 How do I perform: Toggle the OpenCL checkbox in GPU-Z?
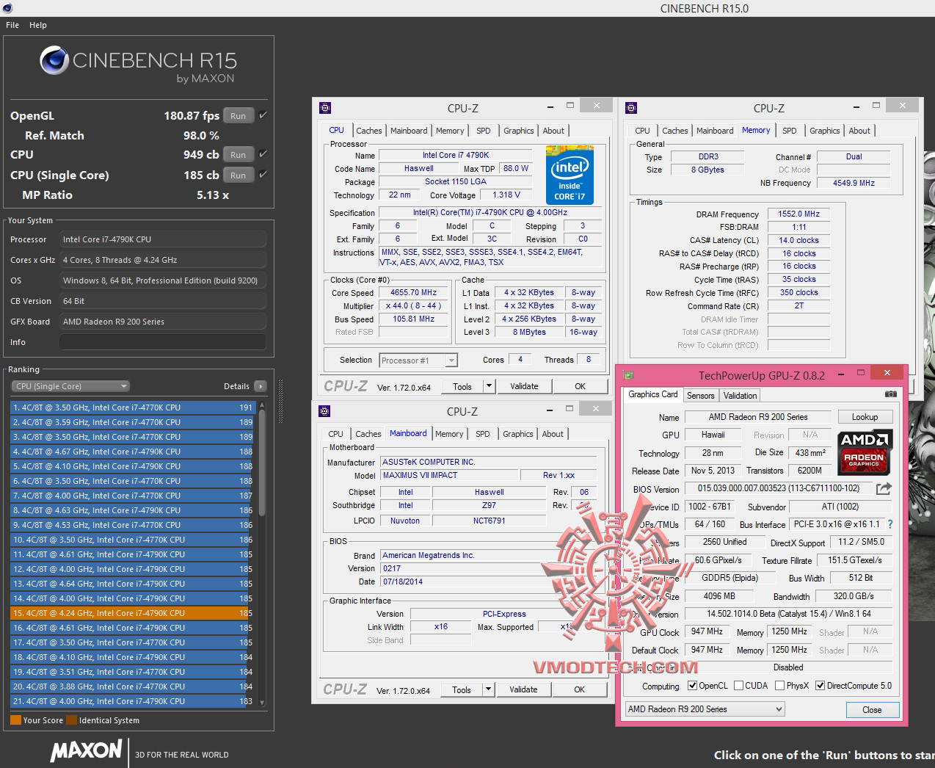692,686
